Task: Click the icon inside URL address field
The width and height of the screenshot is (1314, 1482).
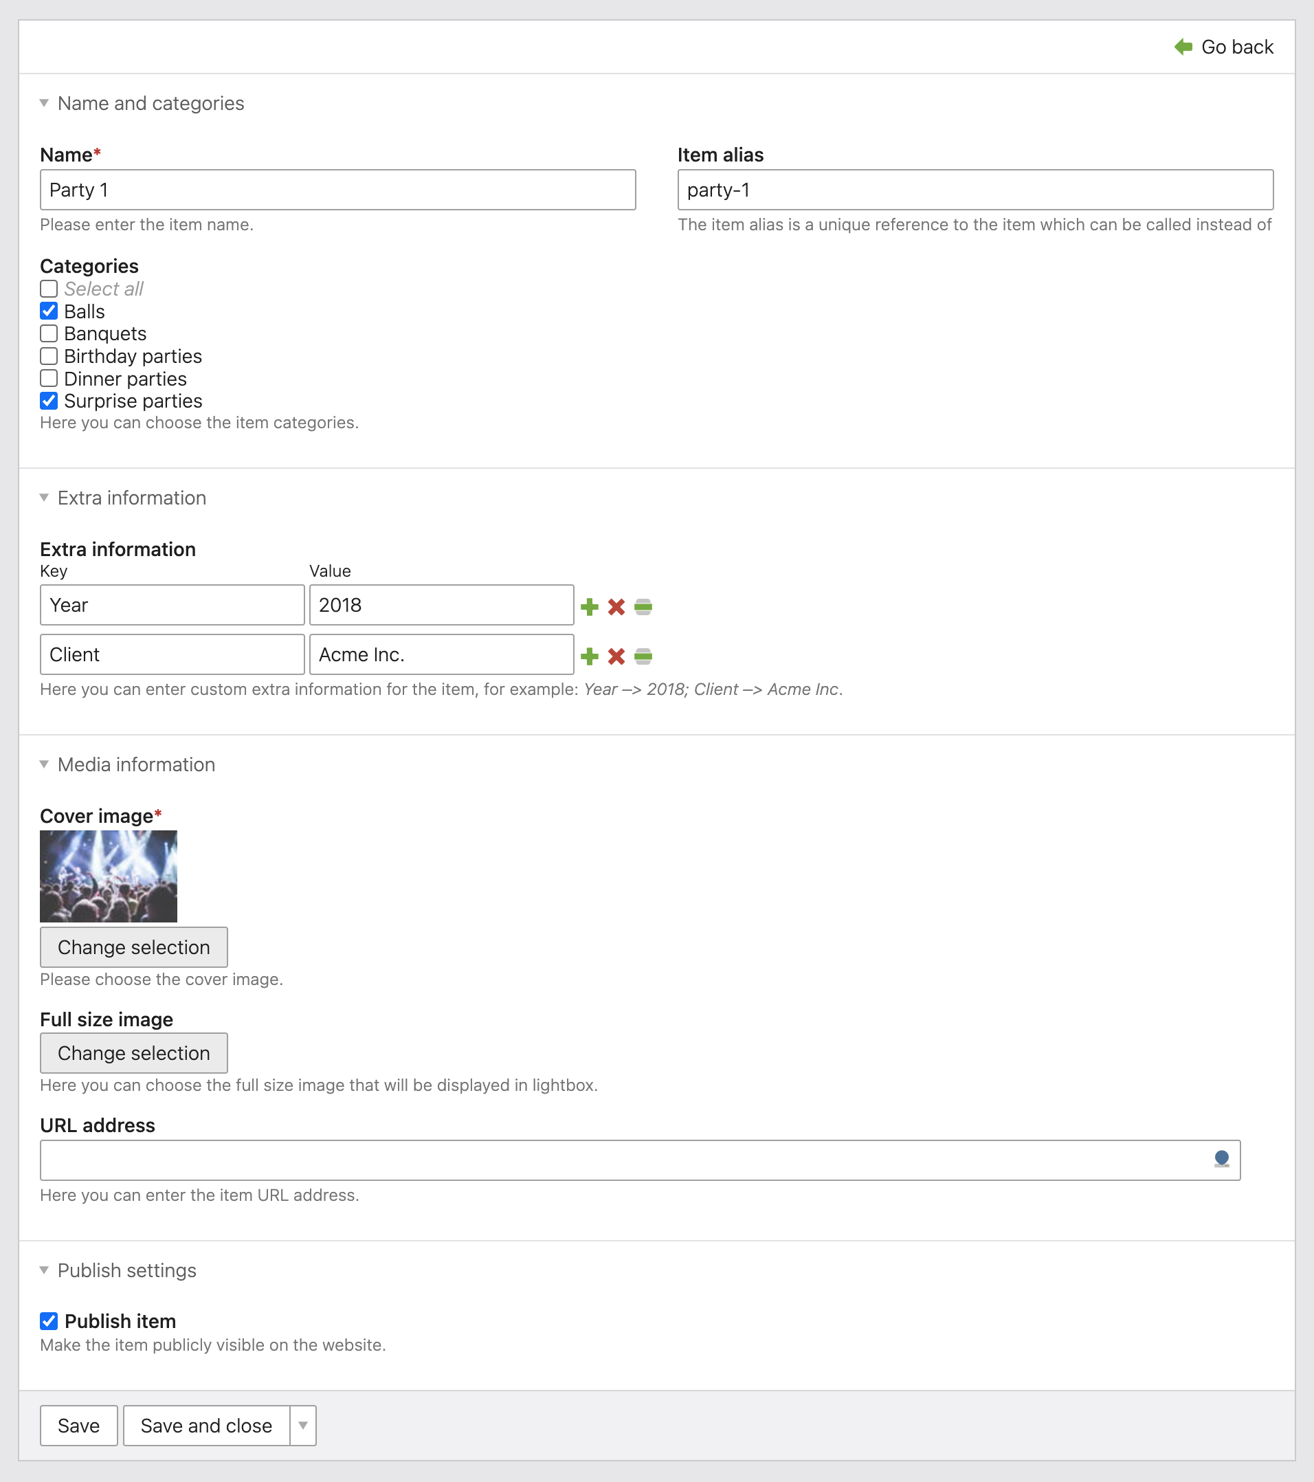Action: point(1221,1160)
